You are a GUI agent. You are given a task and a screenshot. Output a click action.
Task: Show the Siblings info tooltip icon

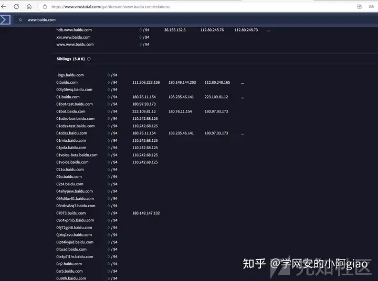[89, 59]
